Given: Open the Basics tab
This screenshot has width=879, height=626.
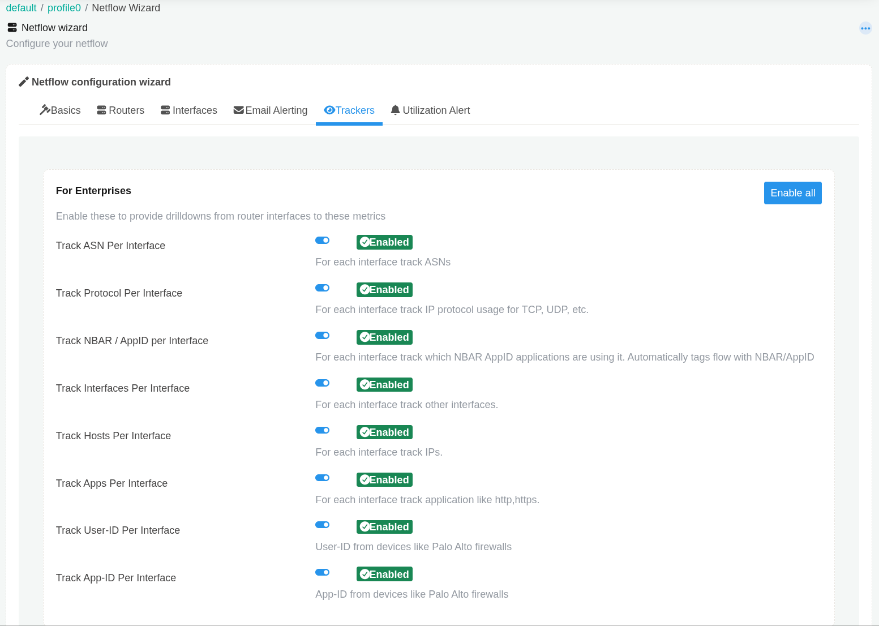Looking at the screenshot, I should [x=60, y=110].
